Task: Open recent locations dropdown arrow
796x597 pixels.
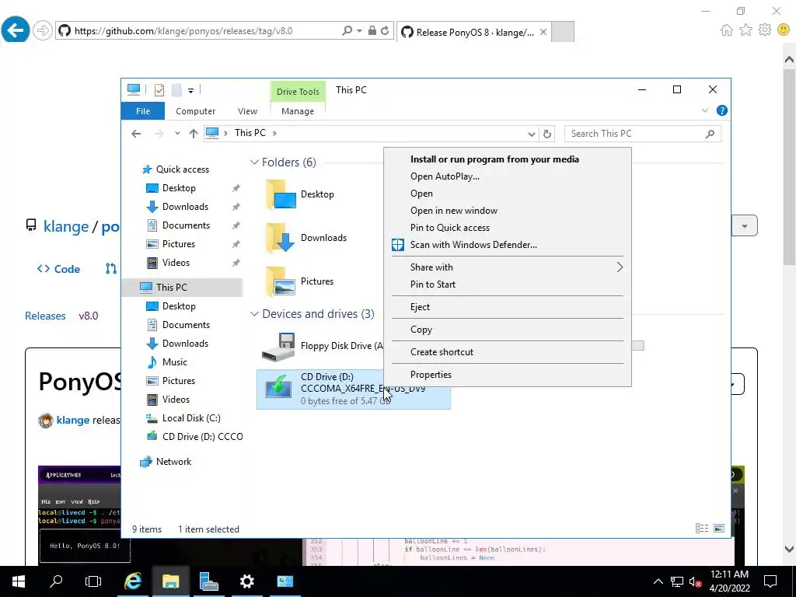Action: point(177,134)
